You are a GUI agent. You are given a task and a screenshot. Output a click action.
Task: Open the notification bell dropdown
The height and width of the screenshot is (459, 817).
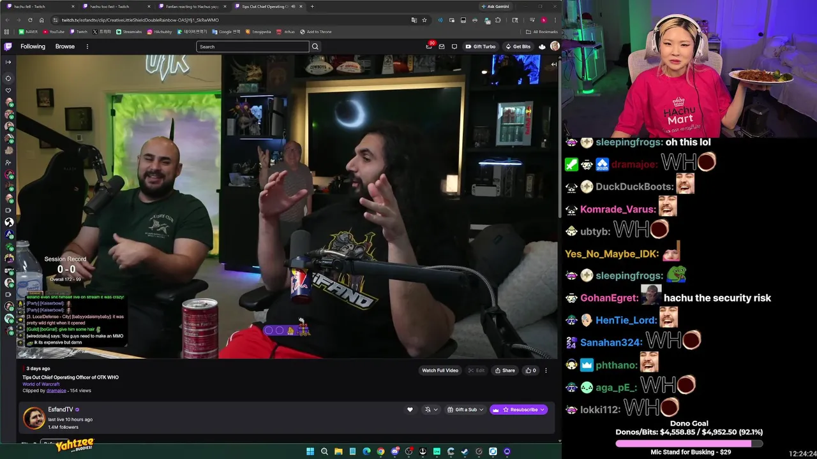pos(431,410)
